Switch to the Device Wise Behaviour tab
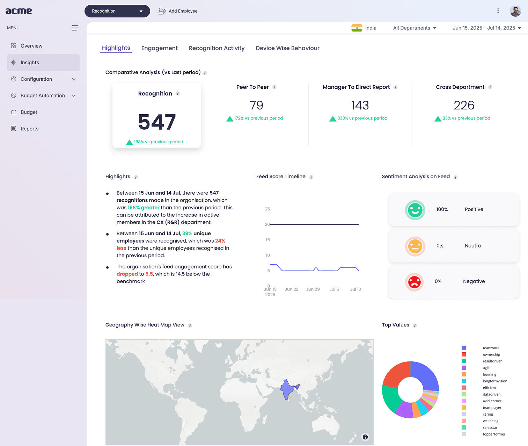 287,48
